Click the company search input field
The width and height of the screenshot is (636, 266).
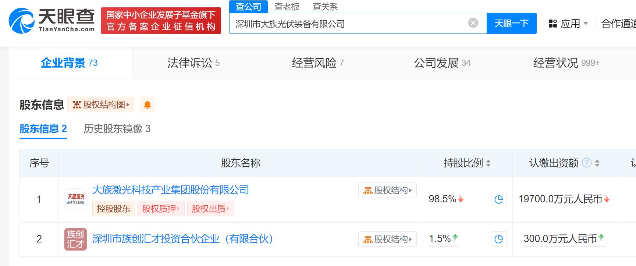click(x=346, y=24)
